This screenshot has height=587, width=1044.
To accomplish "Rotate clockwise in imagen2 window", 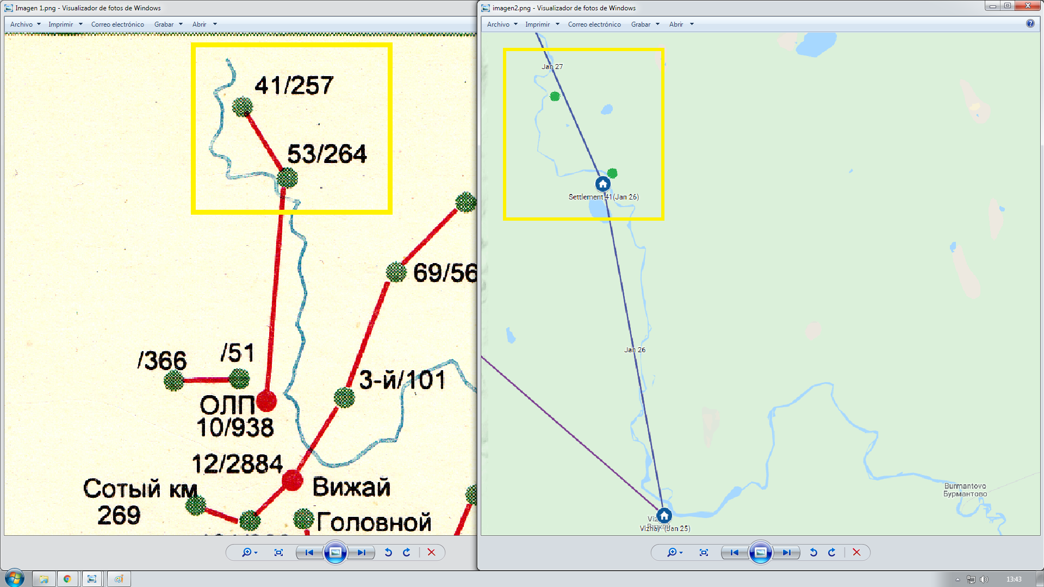I will pos(832,552).
